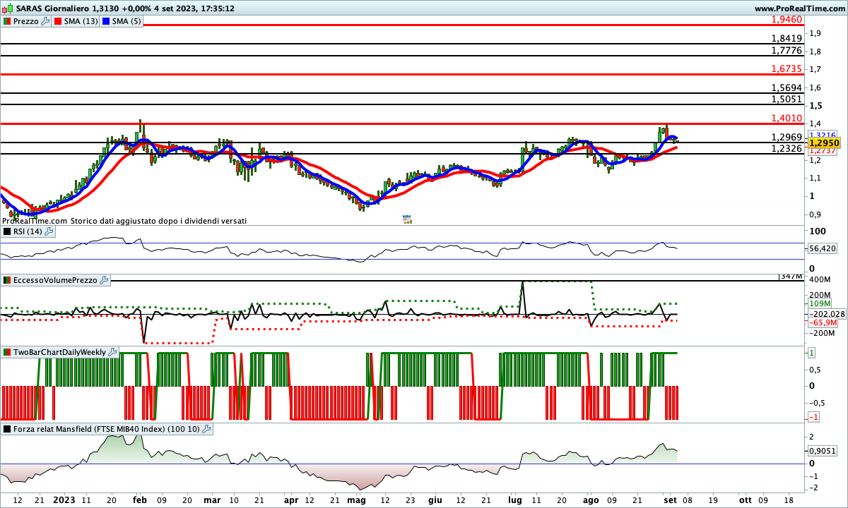The image size is (848, 508).
Task: Click the candlestick icon beside SARAS title
Action: pos(6,8)
